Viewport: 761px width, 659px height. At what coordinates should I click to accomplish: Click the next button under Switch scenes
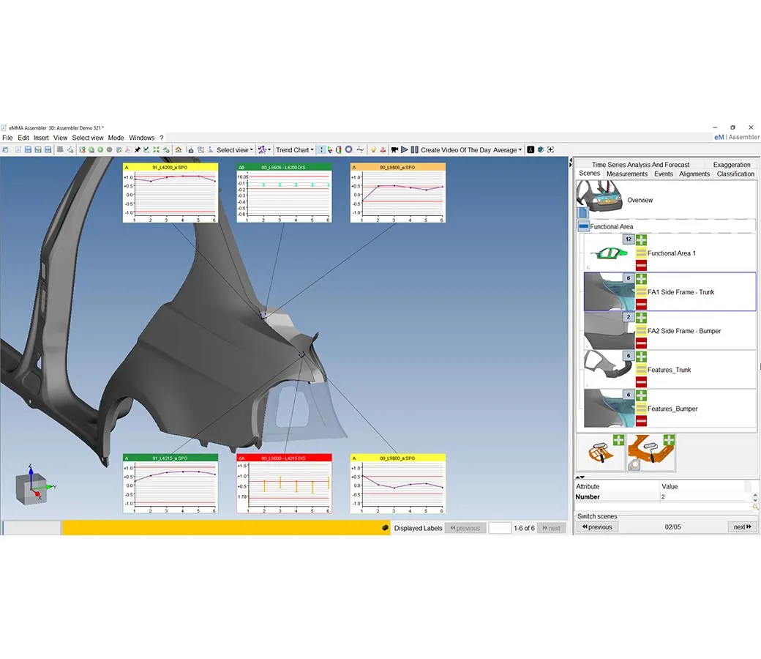pos(742,526)
